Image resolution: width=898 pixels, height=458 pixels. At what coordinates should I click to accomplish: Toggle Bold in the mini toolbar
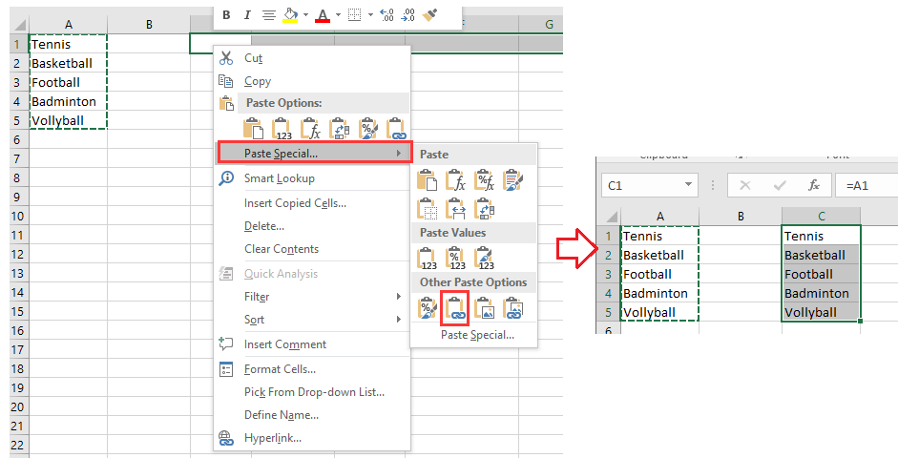pyautogui.click(x=226, y=14)
